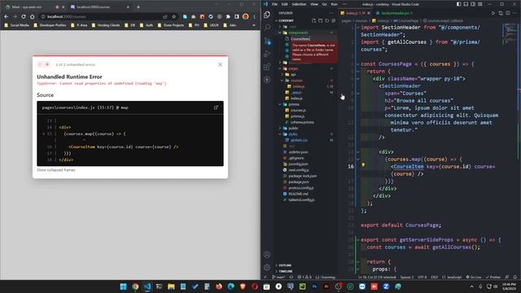
Task: Open Chrome profile avatar
Action: [246, 16]
